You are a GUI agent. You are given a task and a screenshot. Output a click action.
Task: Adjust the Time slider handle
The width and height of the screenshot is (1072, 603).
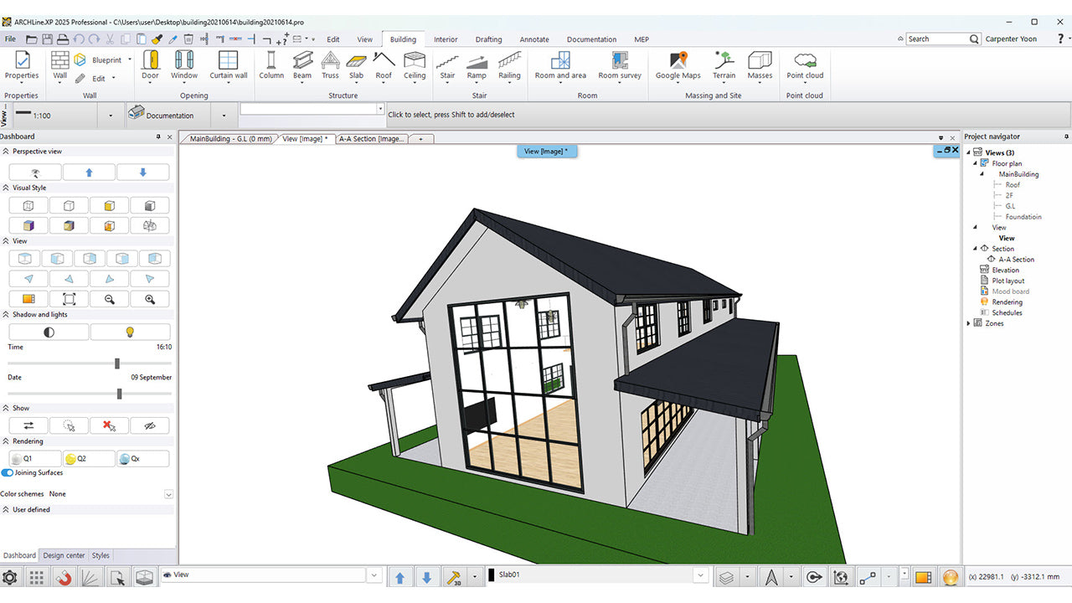click(x=117, y=363)
